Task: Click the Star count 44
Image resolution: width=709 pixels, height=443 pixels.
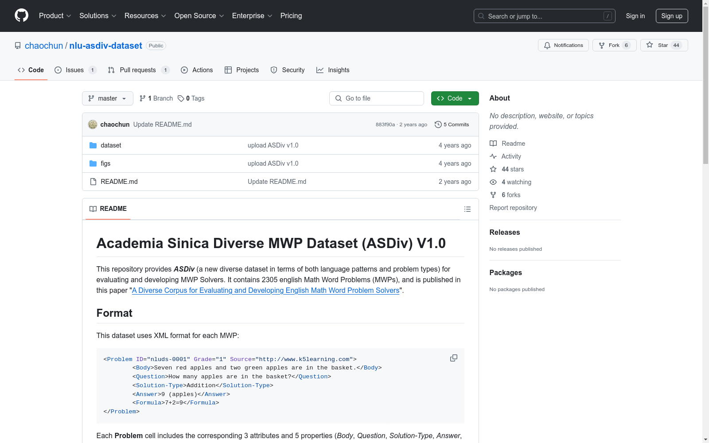Action: pos(676,45)
